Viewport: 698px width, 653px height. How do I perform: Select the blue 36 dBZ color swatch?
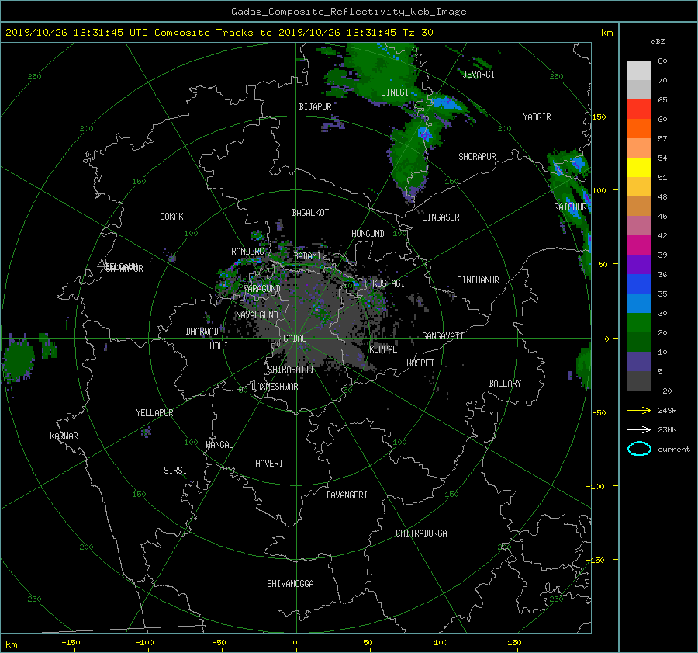pos(639,283)
